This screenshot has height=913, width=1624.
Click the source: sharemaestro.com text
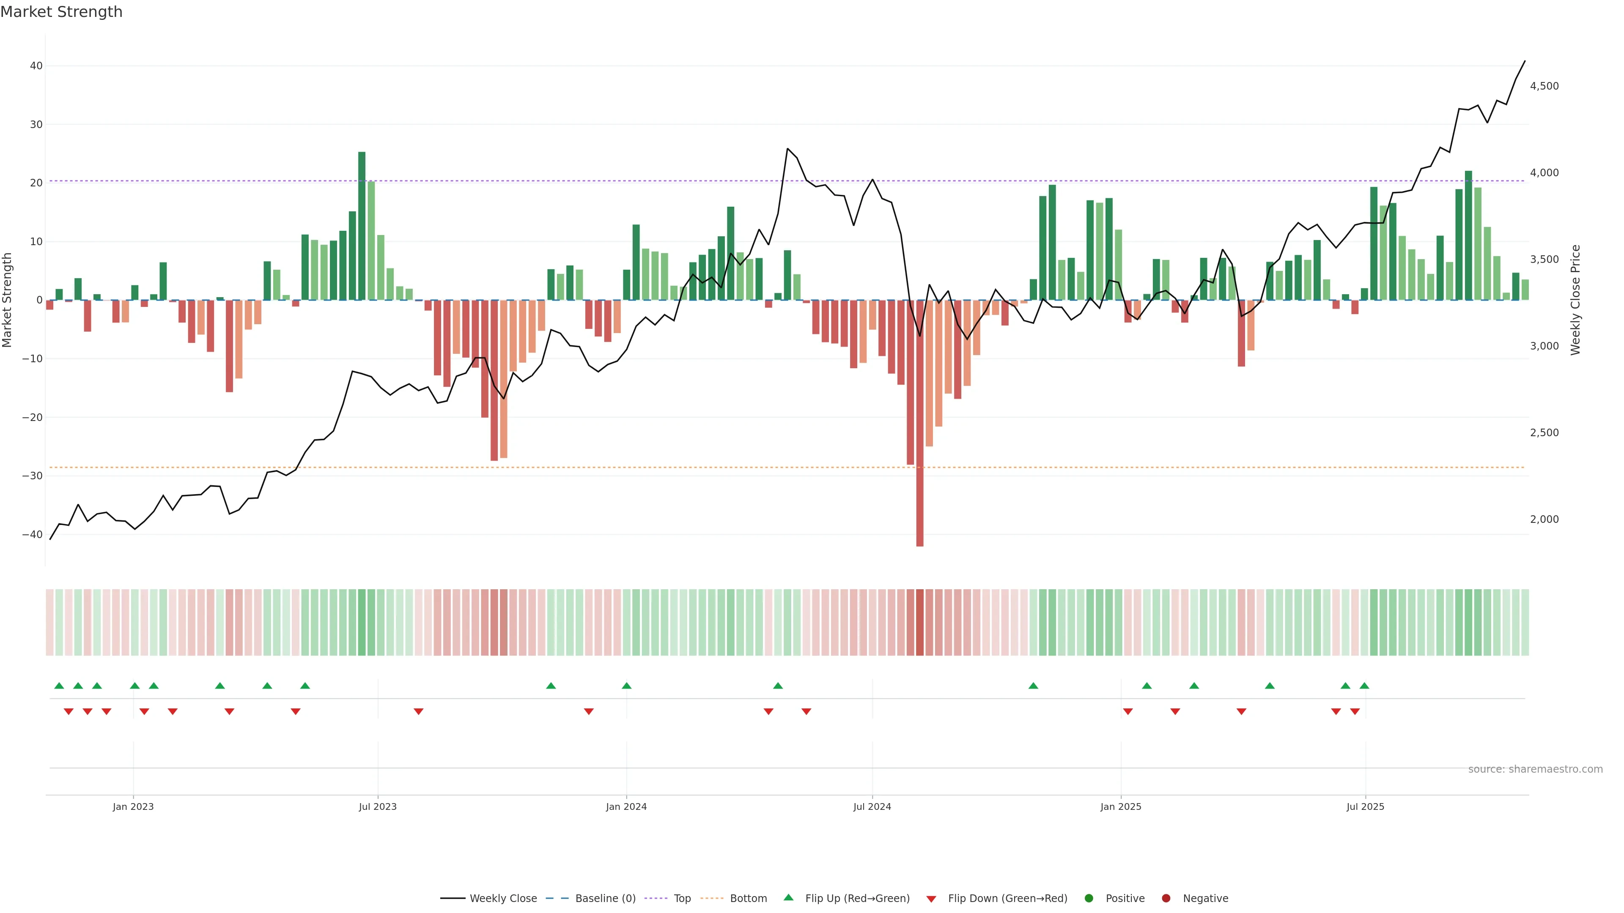1535,769
